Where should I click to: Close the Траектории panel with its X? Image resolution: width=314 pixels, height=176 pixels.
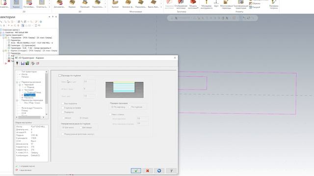[x=56, y=17]
